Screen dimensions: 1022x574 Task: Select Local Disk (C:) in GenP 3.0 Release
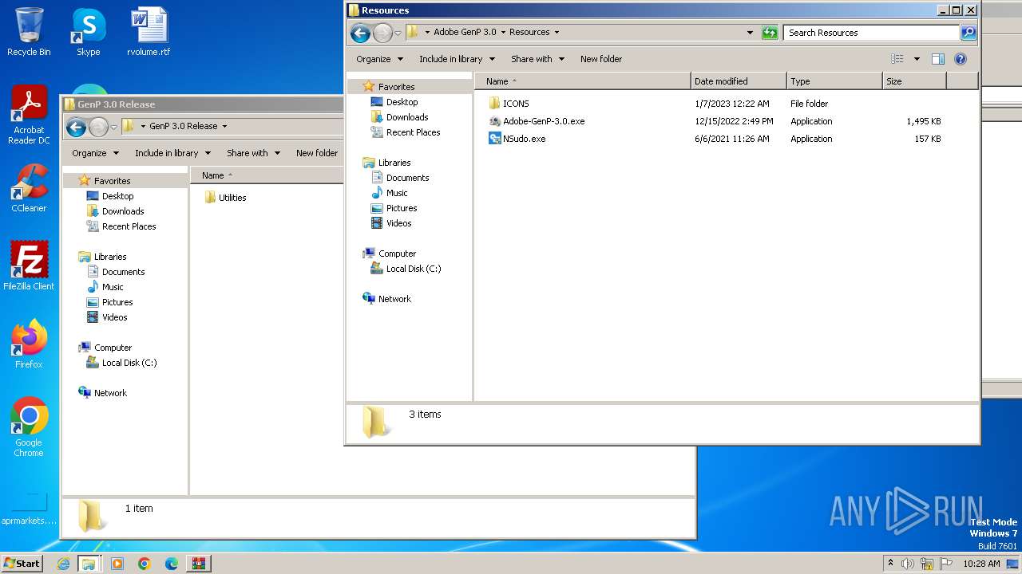point(129,363)
